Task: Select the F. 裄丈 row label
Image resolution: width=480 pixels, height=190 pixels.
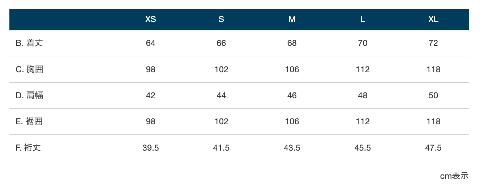Action: [28, 148]
